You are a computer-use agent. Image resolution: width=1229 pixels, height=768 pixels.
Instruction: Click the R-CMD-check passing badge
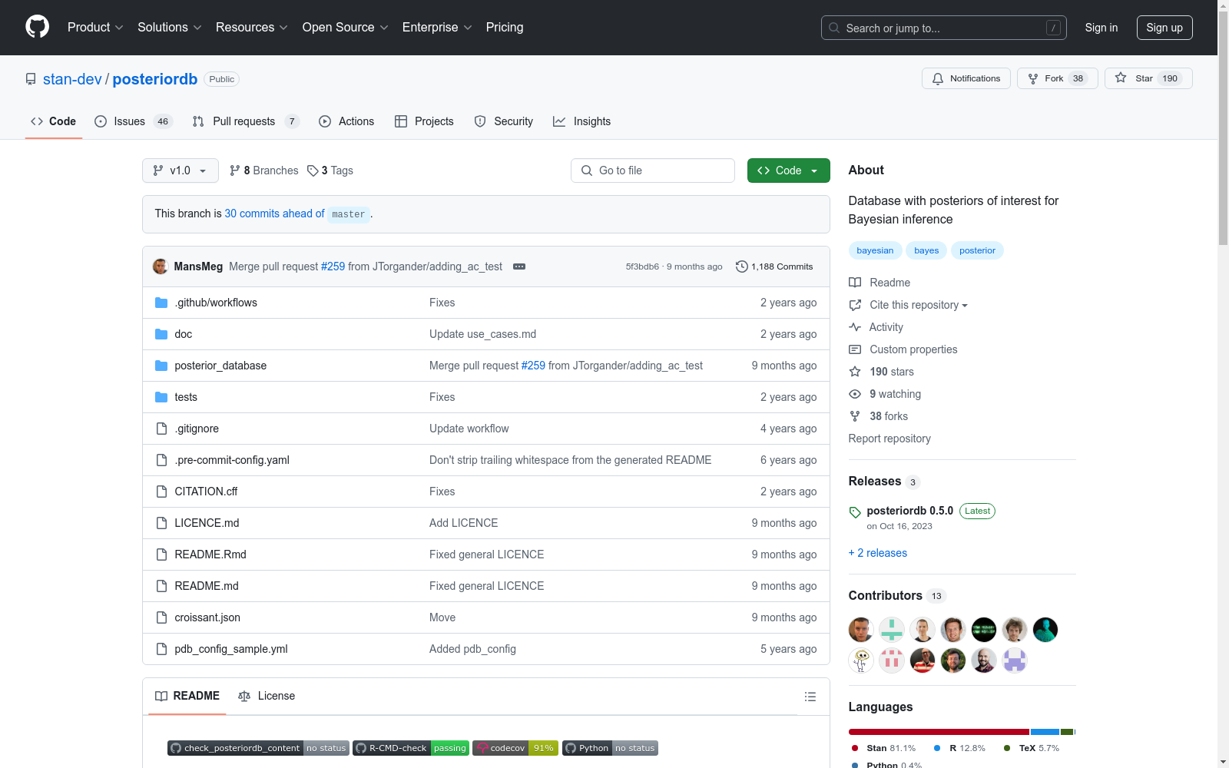click(411, 748)
